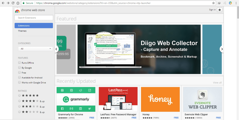
Task: Go to the browser home page icon
Action: [x=18, y=3]
